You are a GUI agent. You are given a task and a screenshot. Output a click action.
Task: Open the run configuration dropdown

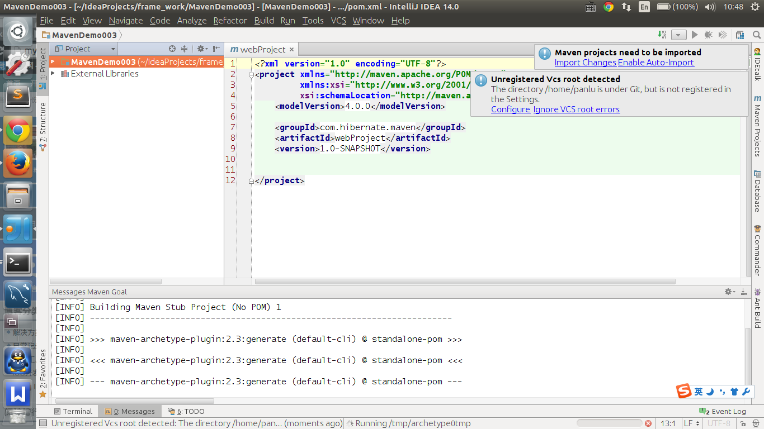point(678,35)
